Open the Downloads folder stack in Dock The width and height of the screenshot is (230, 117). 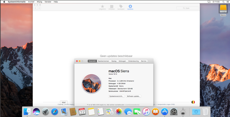click(196, 112)
